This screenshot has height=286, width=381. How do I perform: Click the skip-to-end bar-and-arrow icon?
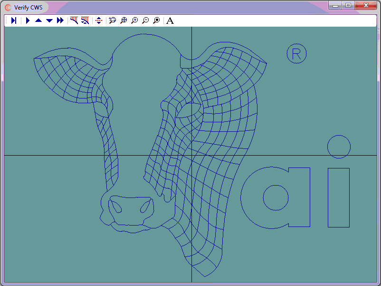(14, 20)
